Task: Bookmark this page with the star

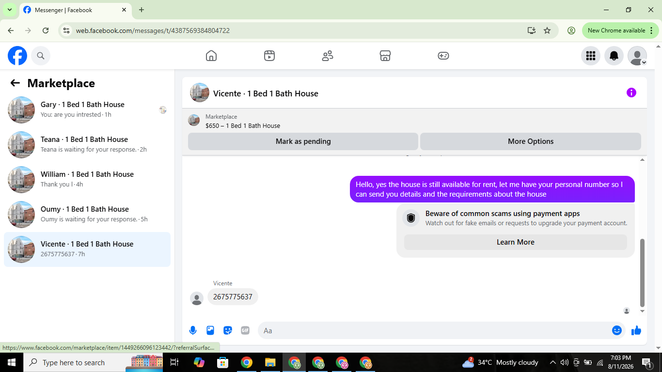Action: [547, 31]
